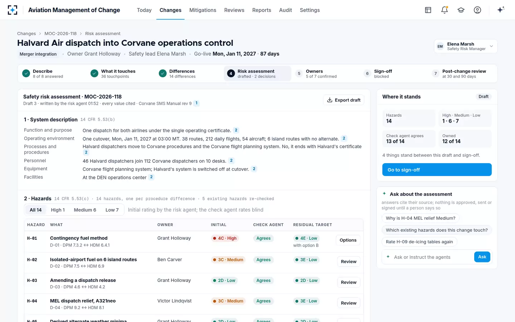The height and width of the screenshot is (322, 515).
Task: Open Options for H-01 Contingency fuel method
Action: click(348, 240)
